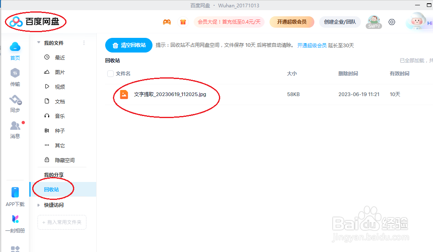
Task: Click 开通超级会员 gold button
Action: 292,22
